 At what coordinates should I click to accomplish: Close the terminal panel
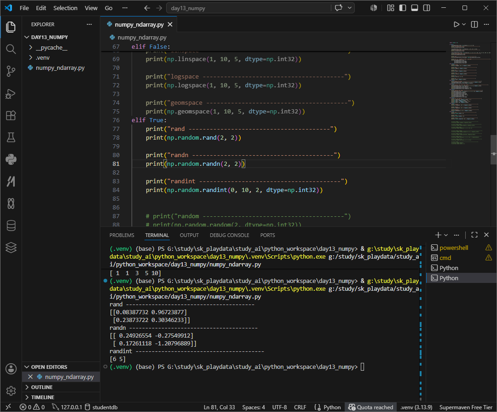486,235
